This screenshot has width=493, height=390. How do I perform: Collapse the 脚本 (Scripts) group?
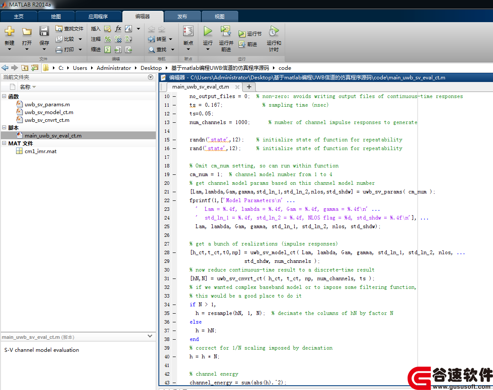click(x=4, y=127)
